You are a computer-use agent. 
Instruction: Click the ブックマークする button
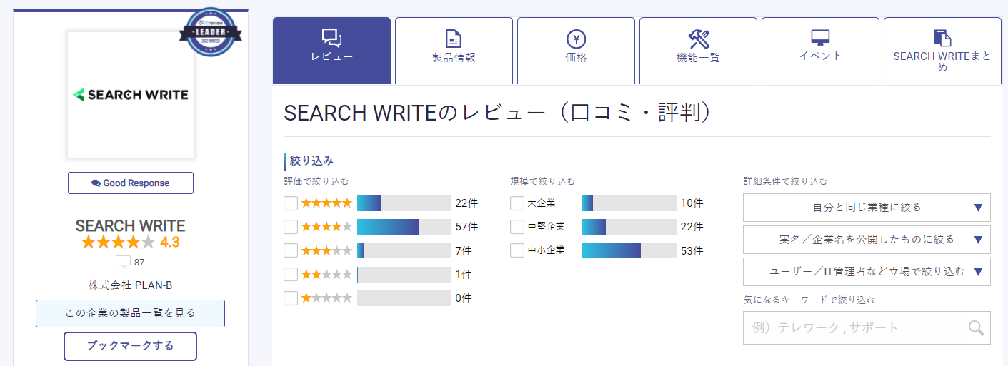coord(130,346)
